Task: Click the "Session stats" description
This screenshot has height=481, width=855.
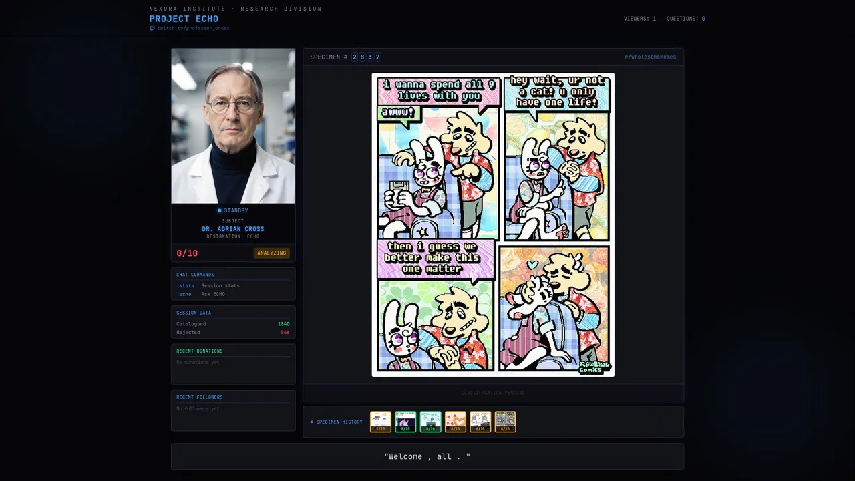Action: (220, 286)
